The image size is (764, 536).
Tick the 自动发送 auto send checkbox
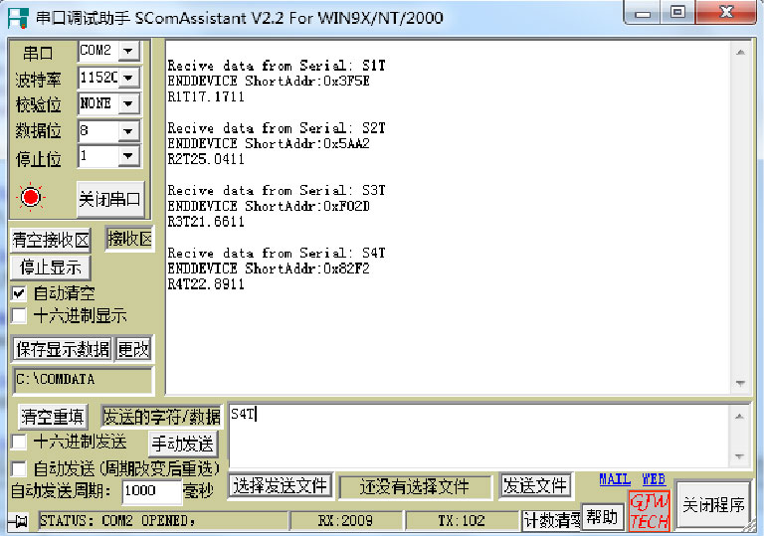click(19, 467)
